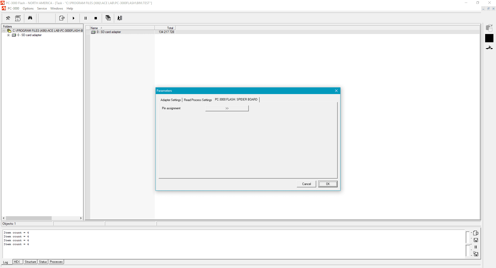496x268 pixels.
Task: Click the black square in right sidebar
Action: tap(489, 38)
